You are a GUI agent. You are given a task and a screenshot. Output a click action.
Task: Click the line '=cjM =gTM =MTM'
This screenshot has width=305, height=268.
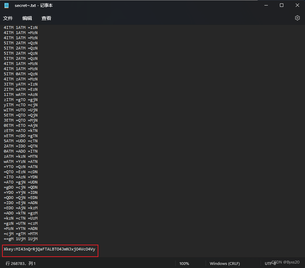(21, 234)
